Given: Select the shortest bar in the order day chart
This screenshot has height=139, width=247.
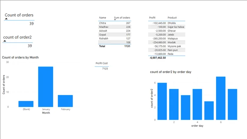Looking at the screenshot, I should [x=209, y=110].
